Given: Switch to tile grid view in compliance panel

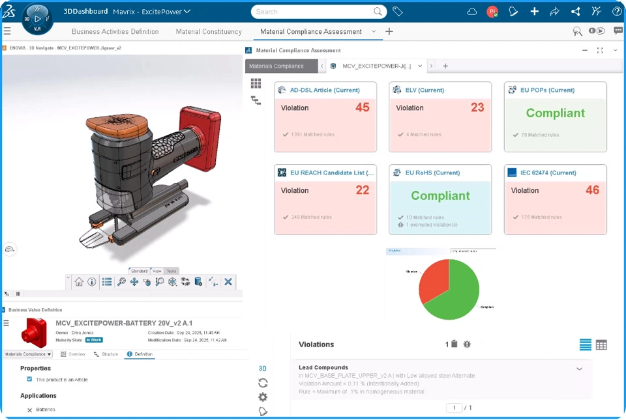Looking at the screenshot, I should coord(256,83).
